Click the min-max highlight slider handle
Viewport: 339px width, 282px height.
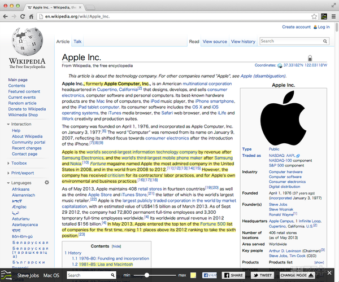coord(147,275)
